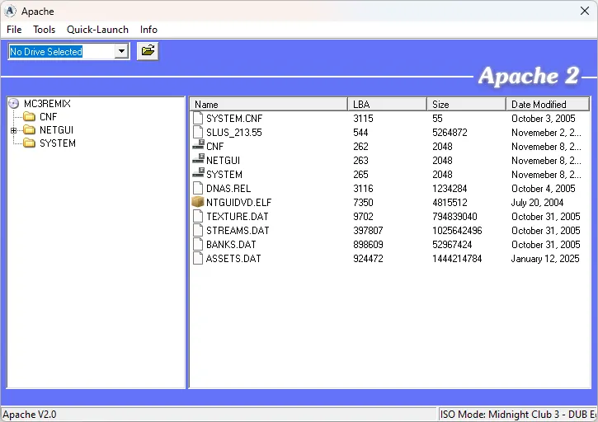The width and height of the screenshot is (598, 422).
Task: Open the Tools menu
Action: (44, 30)
